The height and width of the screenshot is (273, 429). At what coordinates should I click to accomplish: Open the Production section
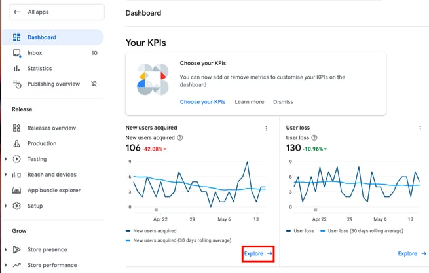tap(42, 143)
